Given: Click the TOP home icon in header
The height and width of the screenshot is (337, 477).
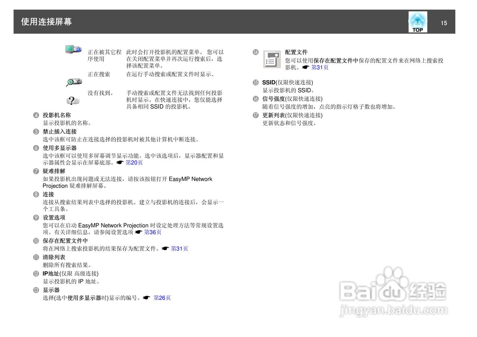Looking at the screenshot, I should click(417, 21).
